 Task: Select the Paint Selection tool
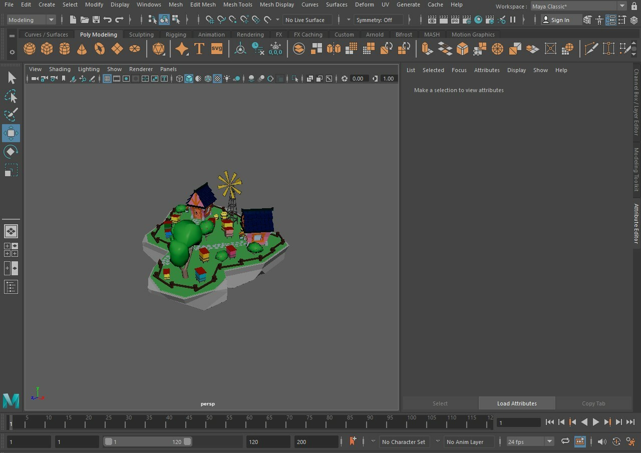[11, 115]
